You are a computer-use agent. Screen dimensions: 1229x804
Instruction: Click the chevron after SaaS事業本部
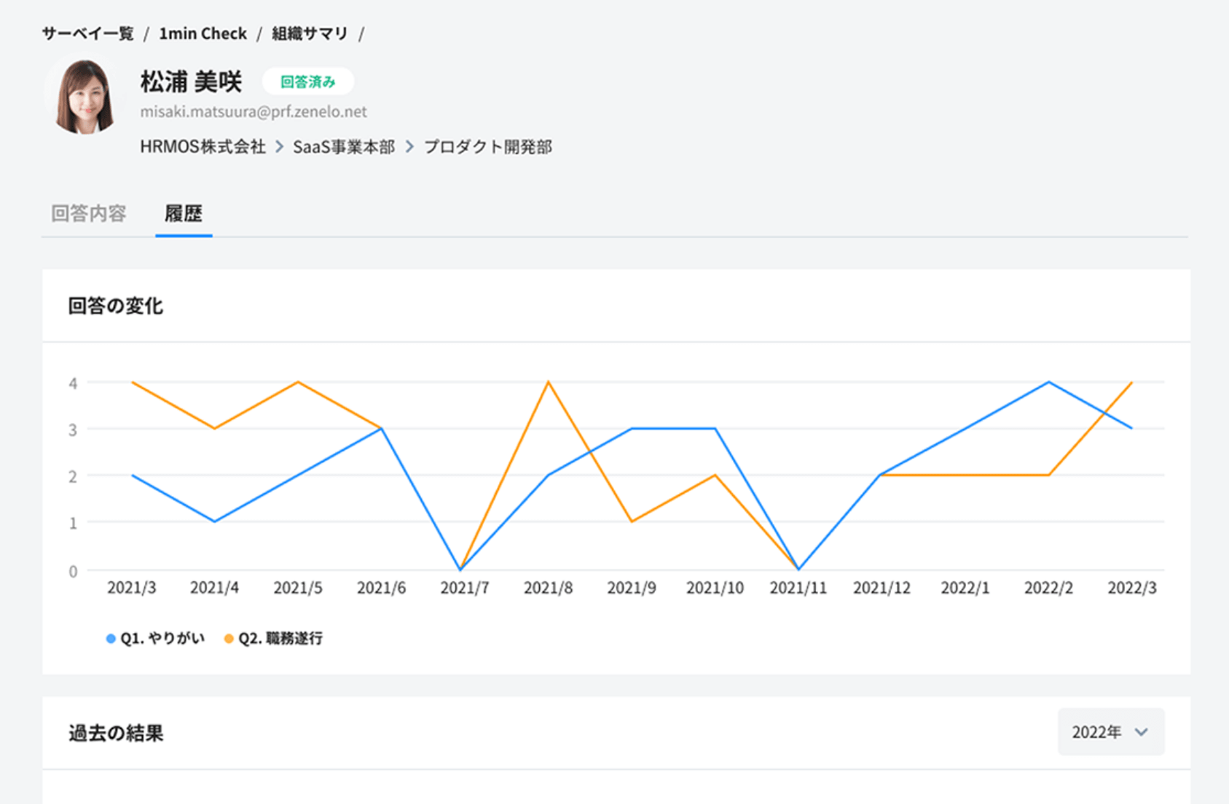click(x=409, y=147)
